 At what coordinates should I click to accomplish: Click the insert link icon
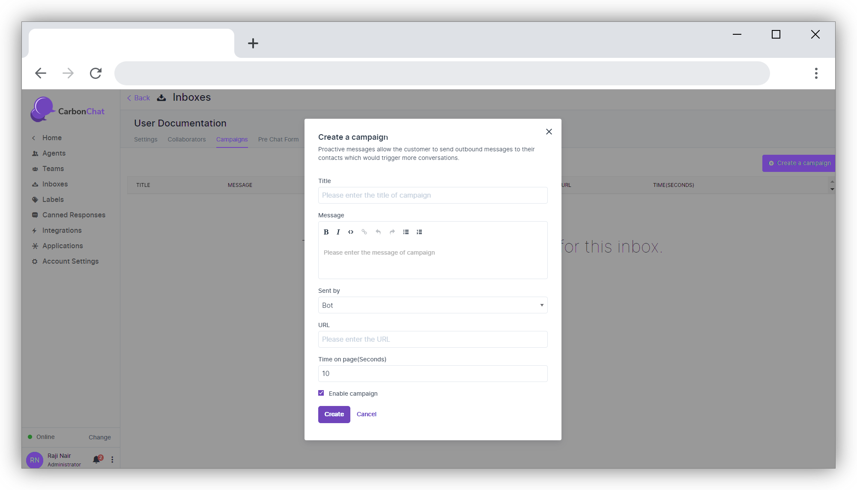(364, 232)
